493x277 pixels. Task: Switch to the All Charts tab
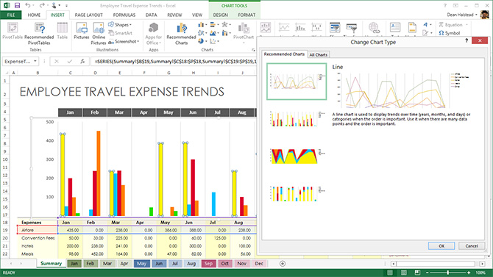[318, 54]
